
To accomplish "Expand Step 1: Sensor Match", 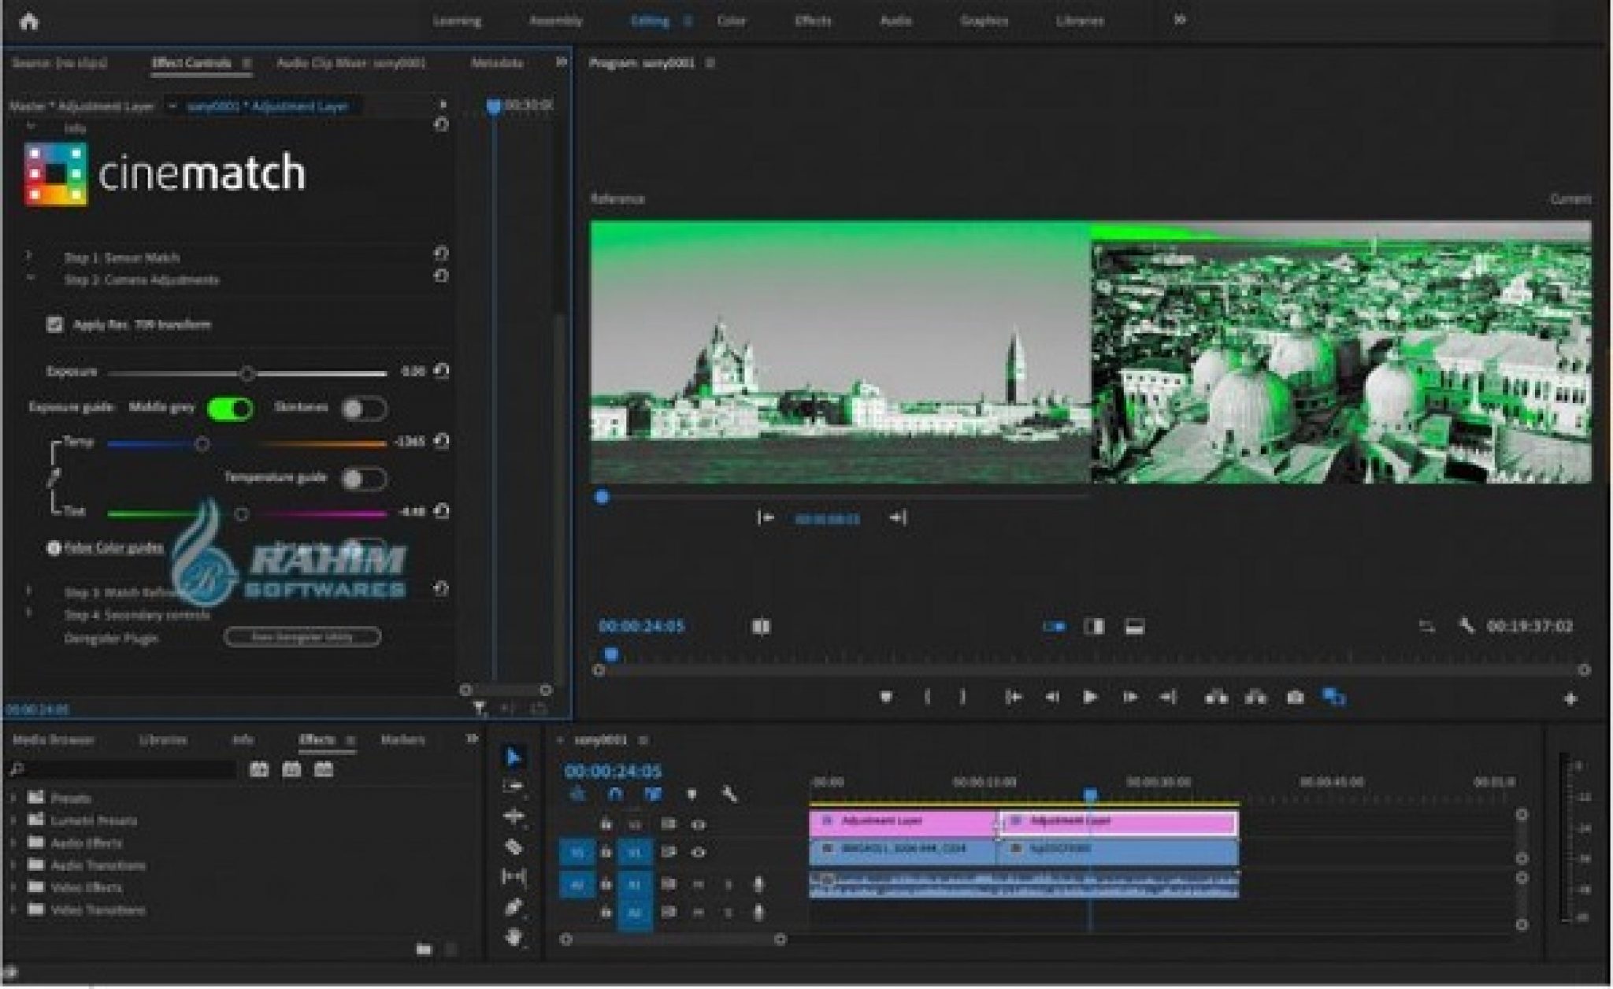I will (29, 256).
